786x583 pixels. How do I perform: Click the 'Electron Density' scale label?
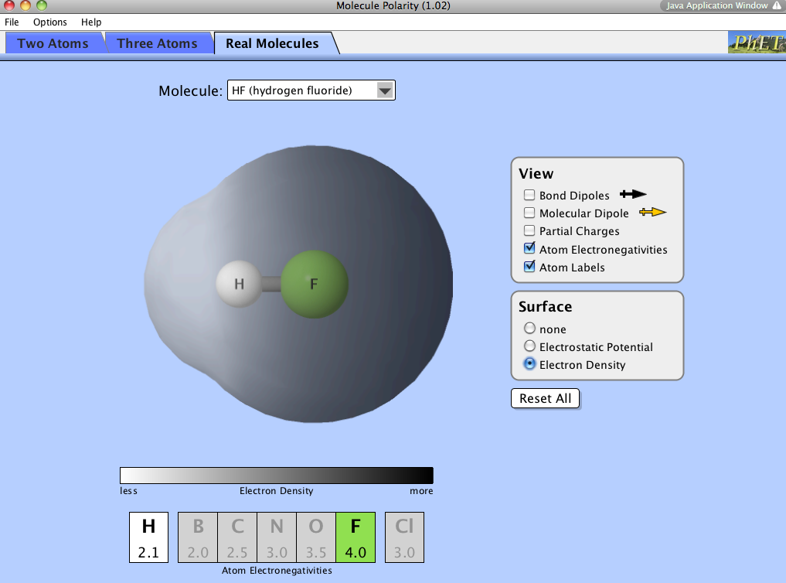click(276, 491)
